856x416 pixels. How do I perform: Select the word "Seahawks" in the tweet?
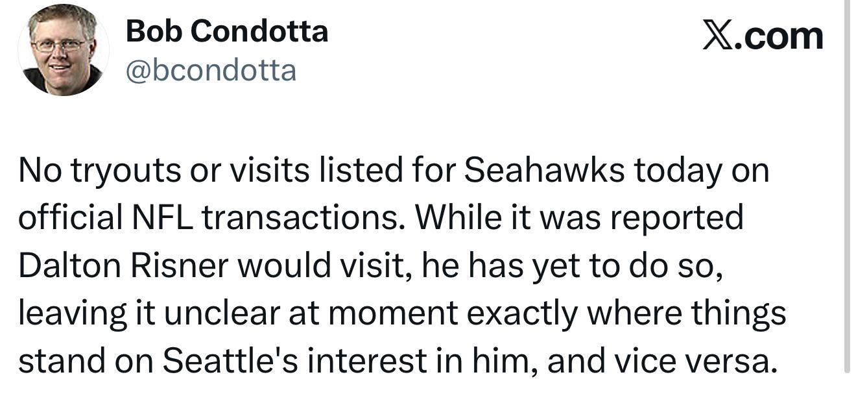(544, 170)
